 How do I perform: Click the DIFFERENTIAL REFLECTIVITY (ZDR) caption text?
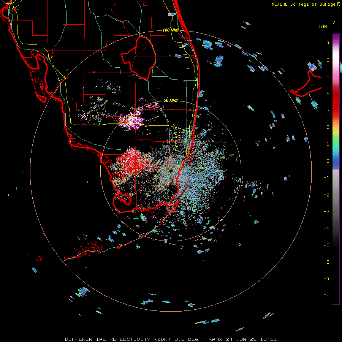click(119, 339)
